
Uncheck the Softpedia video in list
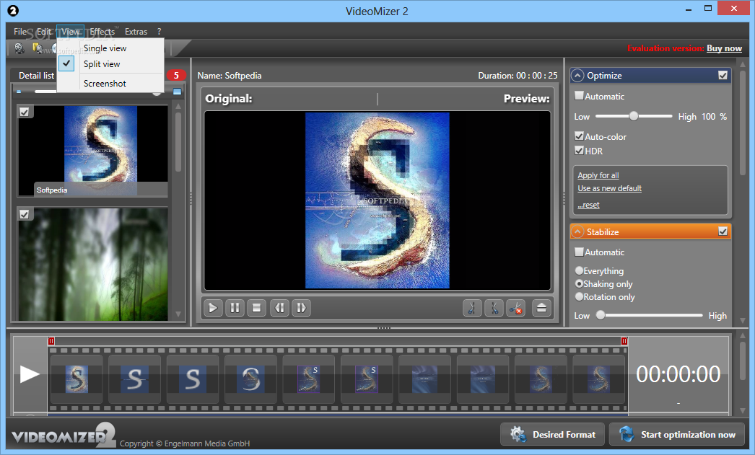(x=25, y=112)
